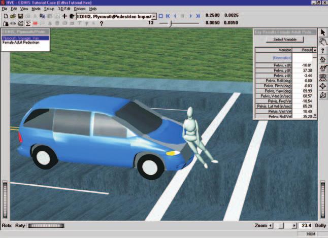Image resolution: width=328 pixels, height=238 pixels.
Task: Click the copy icon in the top toolbar
Action: tap(42, 16)
